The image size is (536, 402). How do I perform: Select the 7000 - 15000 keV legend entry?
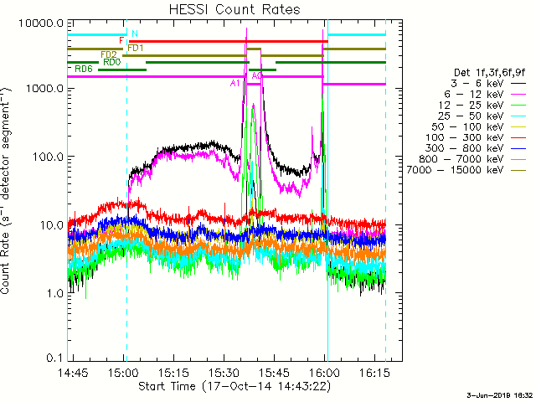pos(455,170)
